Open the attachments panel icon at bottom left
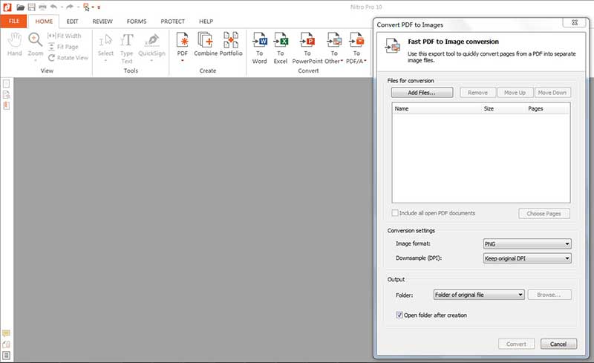This screenshot has width=594, height=363. [6, 344]
